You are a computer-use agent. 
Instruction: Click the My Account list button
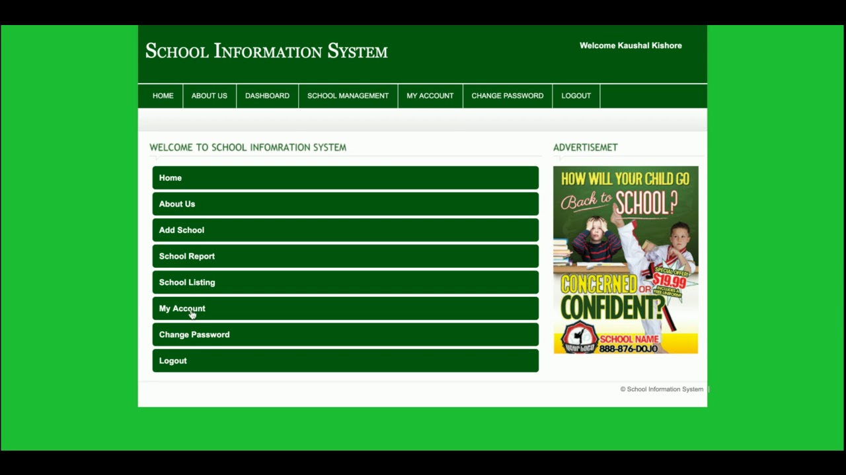346,309
